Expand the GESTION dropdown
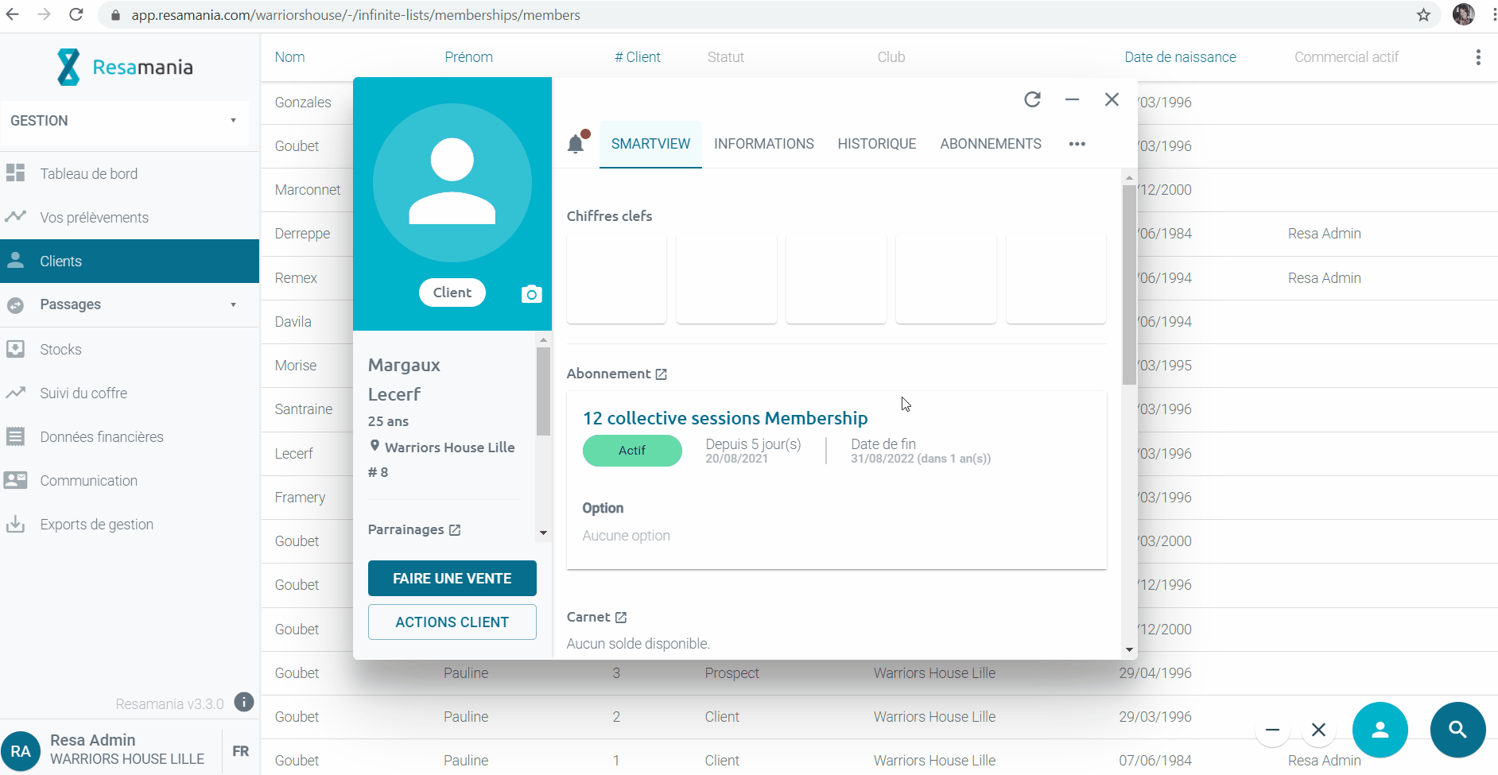This screenshot has width=1498, height=775. 233,121
